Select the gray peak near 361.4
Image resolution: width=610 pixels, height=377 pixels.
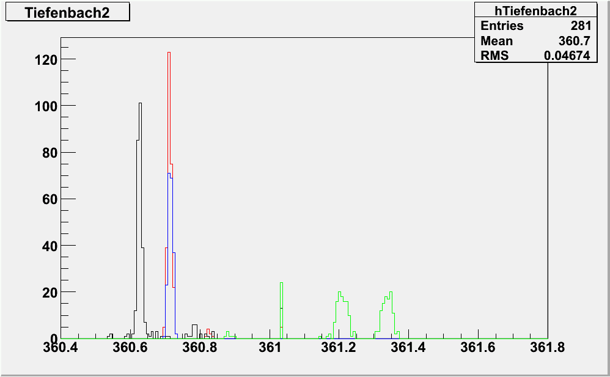point(389,294)
